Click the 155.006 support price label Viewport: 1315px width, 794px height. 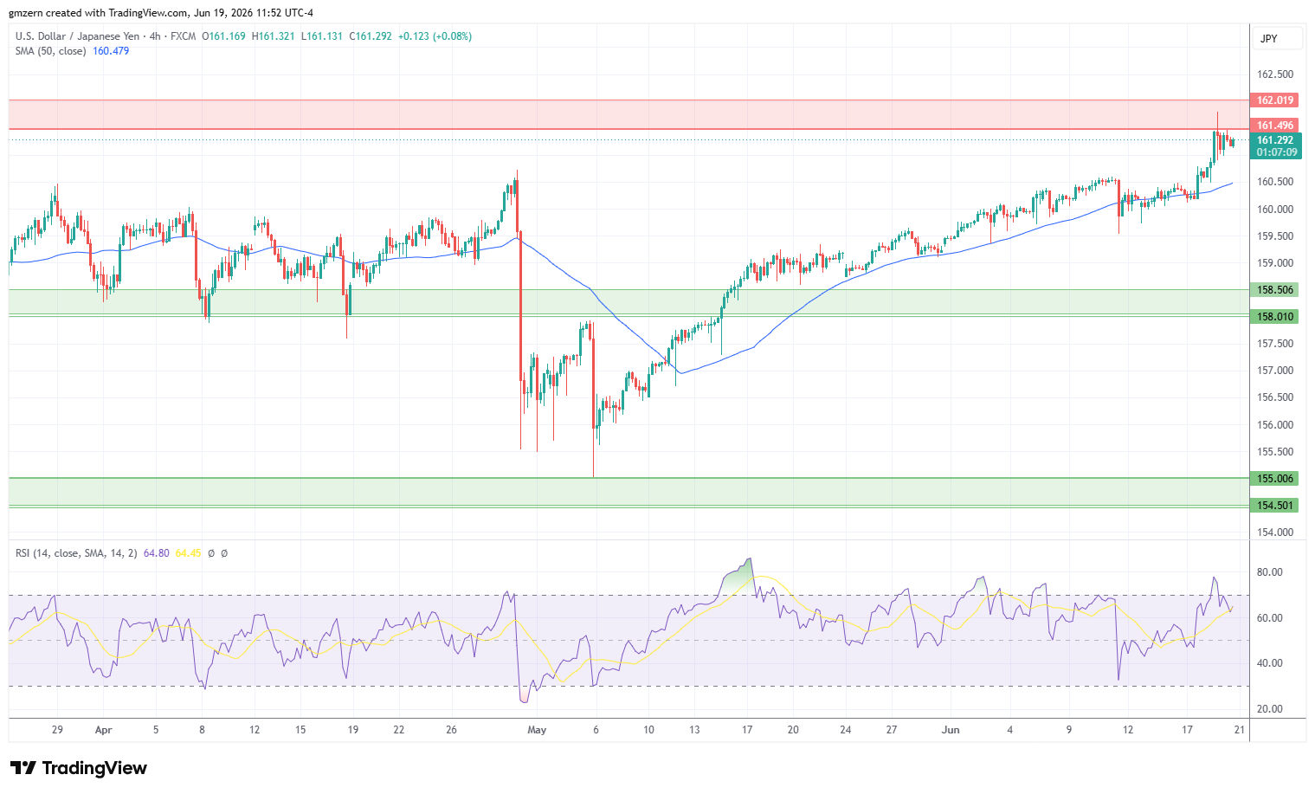pyautogui.click(x=1275, y=479)
